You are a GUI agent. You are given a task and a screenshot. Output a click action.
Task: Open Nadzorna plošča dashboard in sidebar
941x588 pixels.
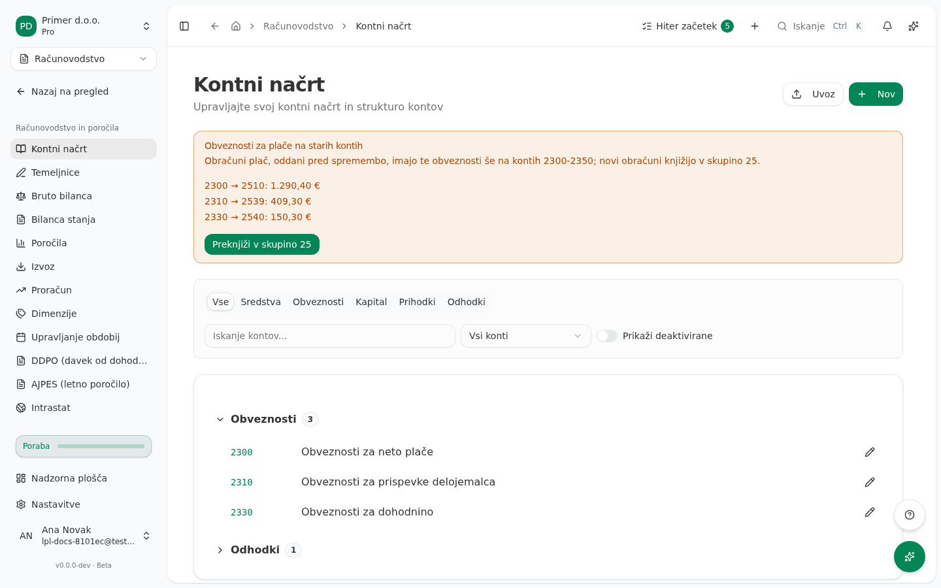coord(84,478)
